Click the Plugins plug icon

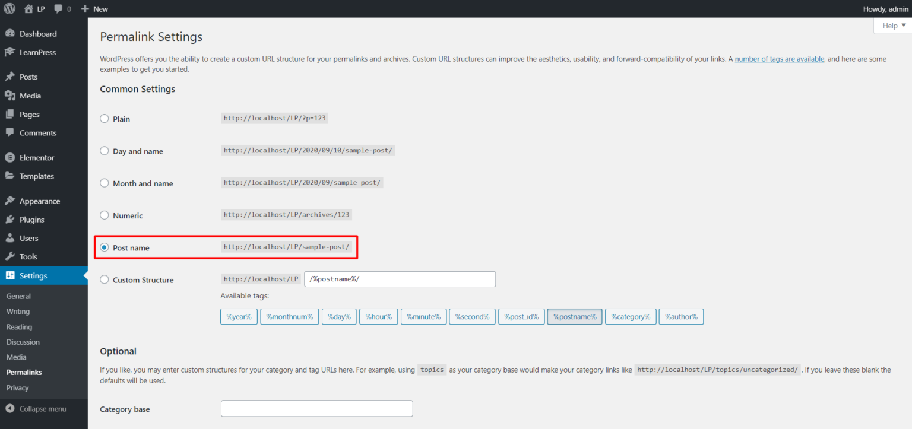[9, 220]
